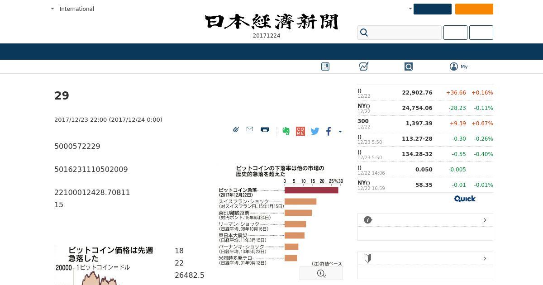Screen dimensions: 543x285
Task: Open the Bitcoin decline rate bar chart
Action: click(281, 216)
